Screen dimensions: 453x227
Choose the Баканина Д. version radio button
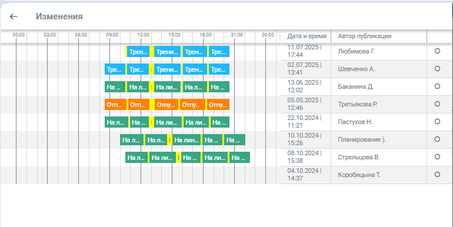tap(437, 86)
